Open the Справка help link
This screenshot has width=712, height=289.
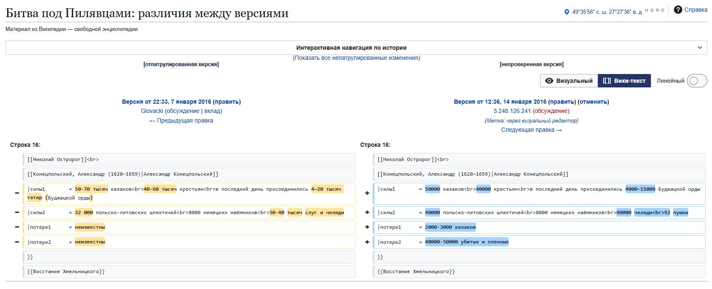pos(696,10)
